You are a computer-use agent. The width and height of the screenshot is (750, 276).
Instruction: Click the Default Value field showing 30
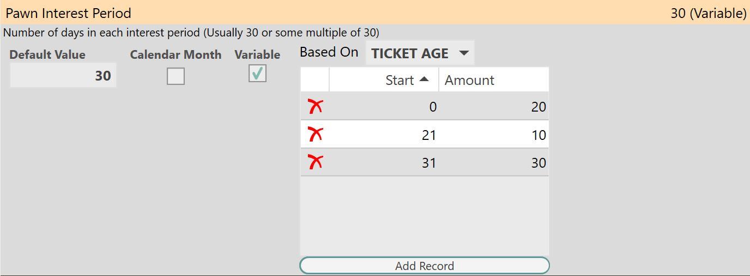click(x=63, y=76)
